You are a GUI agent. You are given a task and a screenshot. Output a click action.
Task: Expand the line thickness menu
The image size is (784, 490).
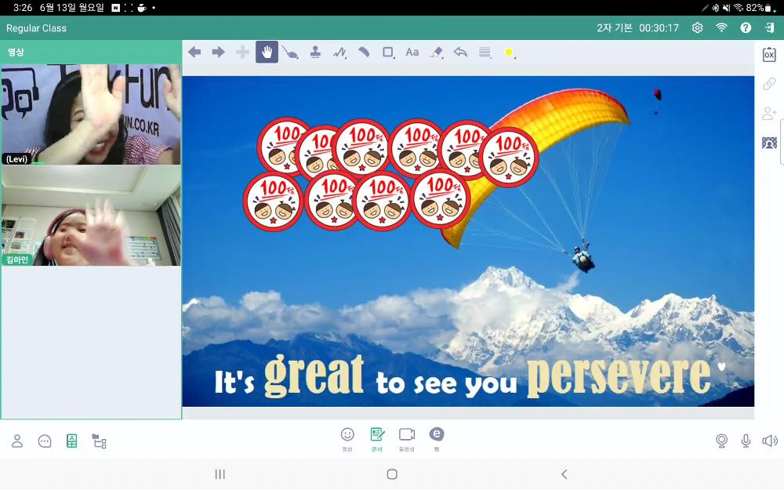coord(485,53)
